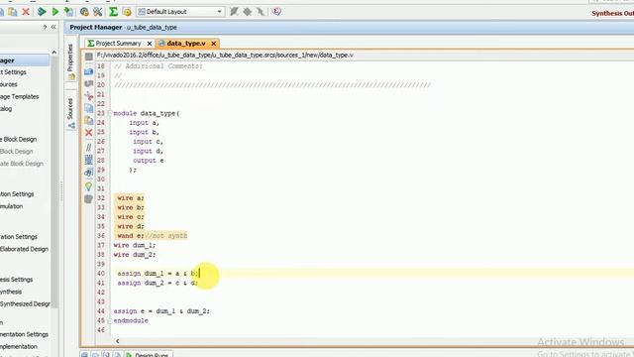Open project settings gear icon in toolbar
The width and height of the screenshot is (634, 357).
[84, 12]
